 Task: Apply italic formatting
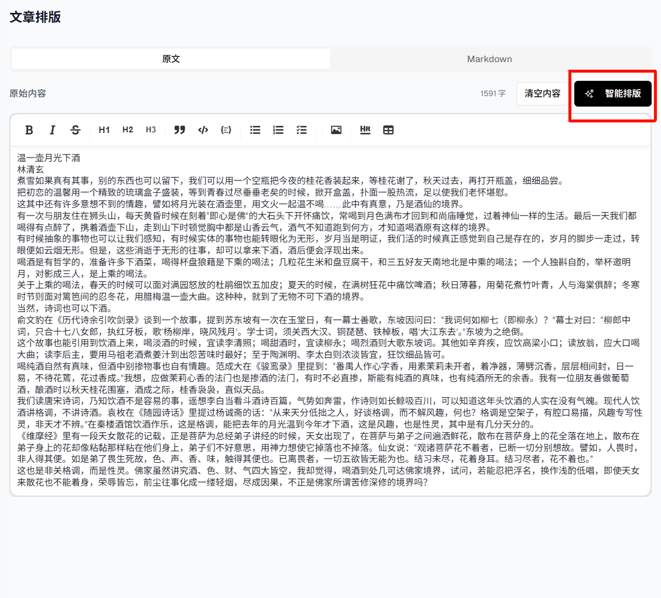(x=52, y=130)
